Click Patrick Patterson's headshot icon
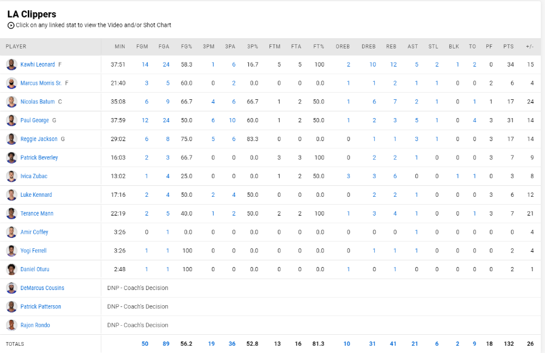The height and width of the screenshot is (353, 545). pos(12,306)
